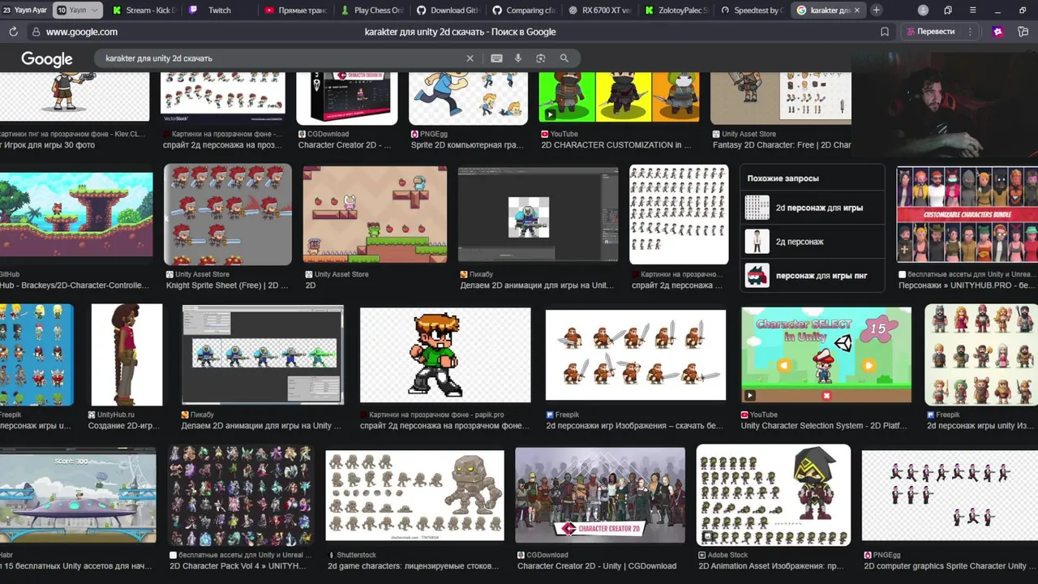Open the 2D Character Pack Vol 4 image
The image size is (1038, 584).
tap(241, 496)
